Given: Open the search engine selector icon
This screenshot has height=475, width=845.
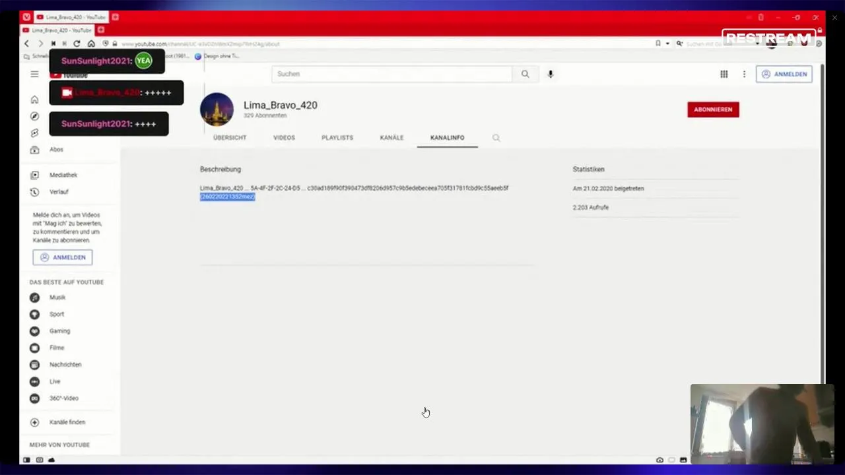Looking at the screenshot, I should (x=679, y=44).
